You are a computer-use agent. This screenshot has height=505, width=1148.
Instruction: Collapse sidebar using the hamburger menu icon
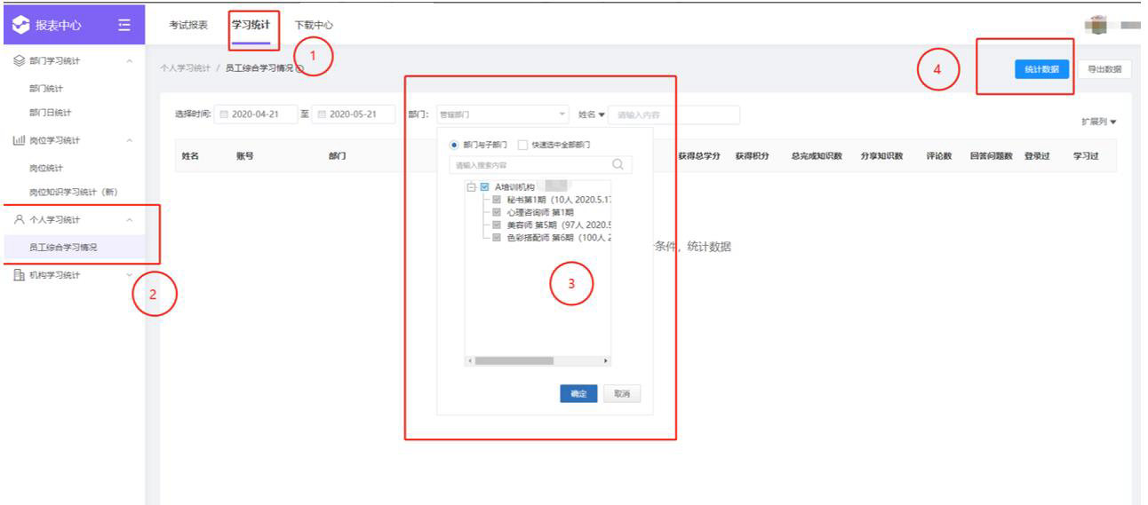point(125,25)
